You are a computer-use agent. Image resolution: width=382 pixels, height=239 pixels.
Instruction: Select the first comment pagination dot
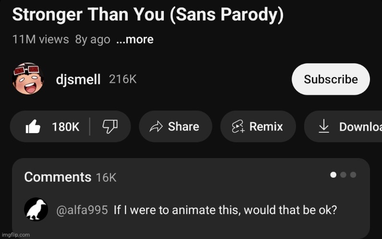(333, 175)
